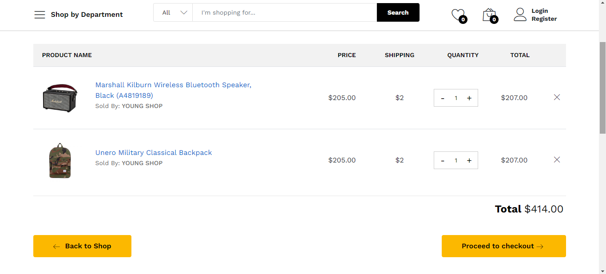Open the hamburger department menu icon
The height and width of the screenshot is (274, 606).
40,15
